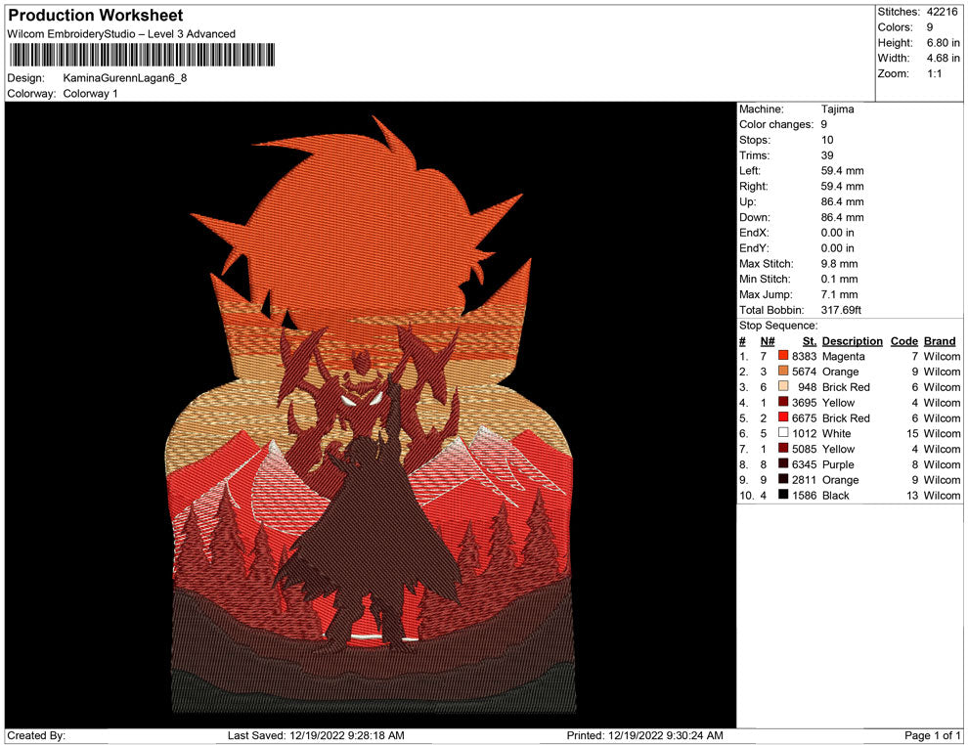Click the Orange swatch for stop 2
Image resolution: width=968 pixels, height=745 pixels.
[x=783, y=371]
